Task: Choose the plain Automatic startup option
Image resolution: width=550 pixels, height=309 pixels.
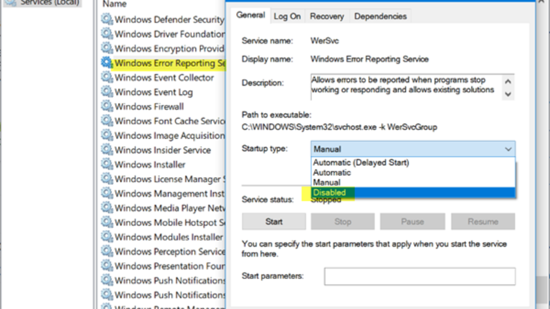Action: coord(332,173)
